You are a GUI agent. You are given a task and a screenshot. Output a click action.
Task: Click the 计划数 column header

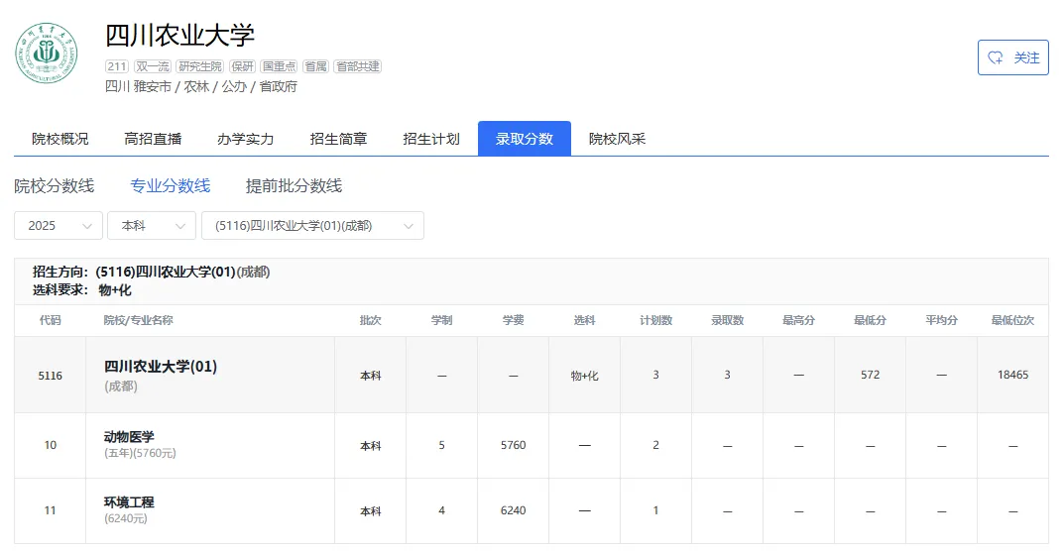tap(655, 320)
